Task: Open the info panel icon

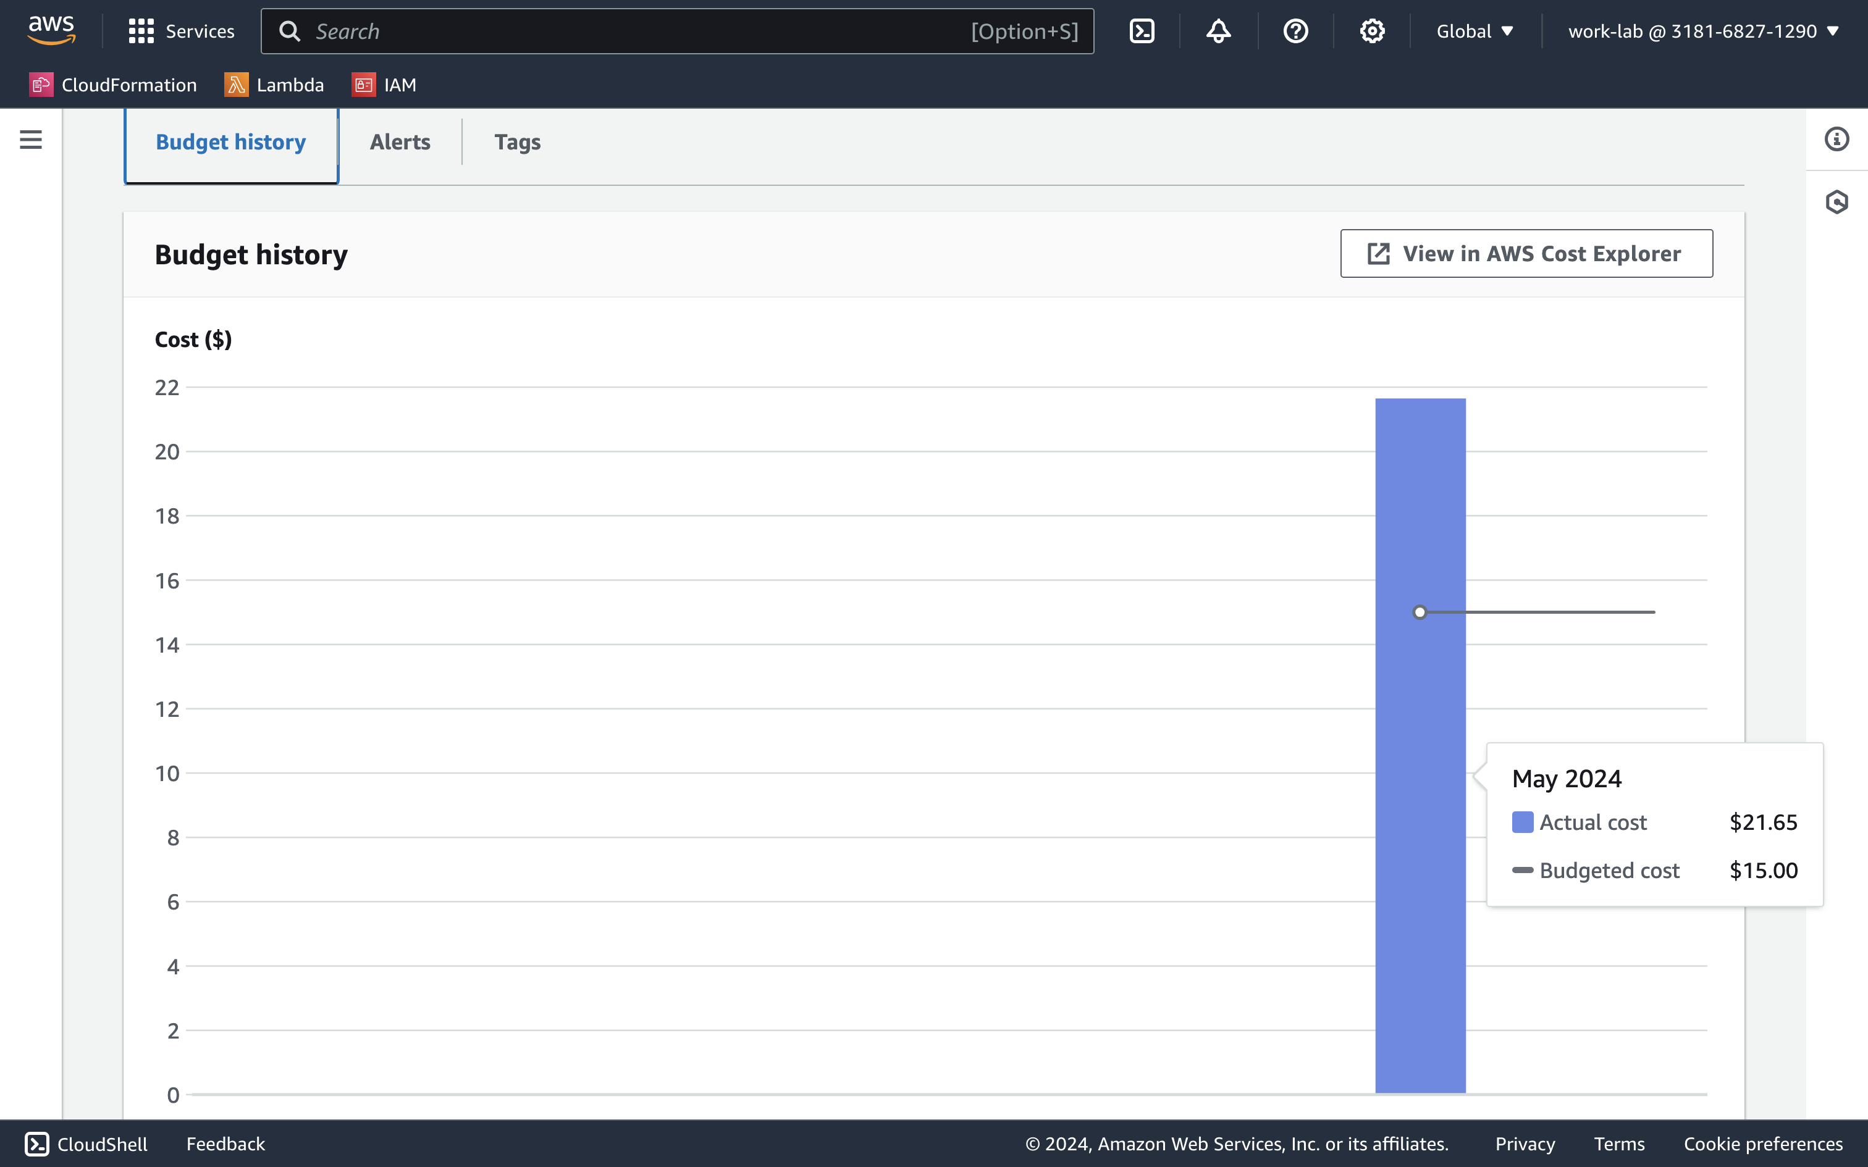Action: click(x=1836, y=139)
